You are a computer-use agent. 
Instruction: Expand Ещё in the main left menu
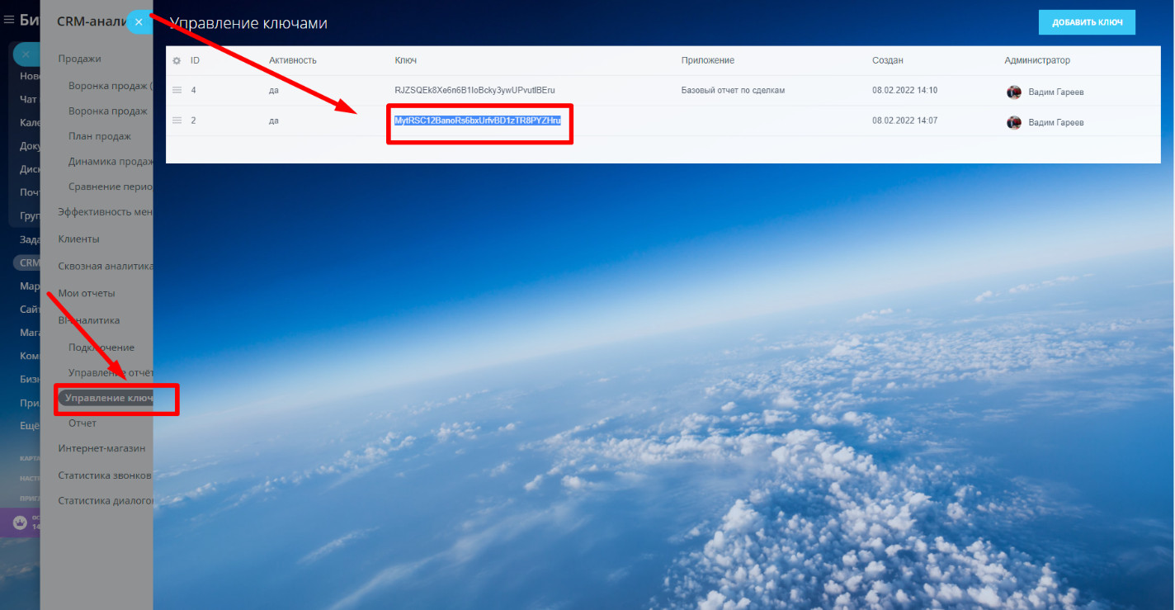(x=30, y=426)
